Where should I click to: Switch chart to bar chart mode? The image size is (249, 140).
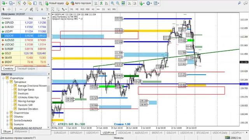click(x=96, y=3)
